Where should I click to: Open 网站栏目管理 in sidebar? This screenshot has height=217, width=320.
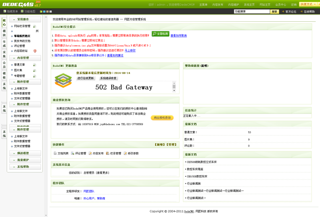[22, 26]
